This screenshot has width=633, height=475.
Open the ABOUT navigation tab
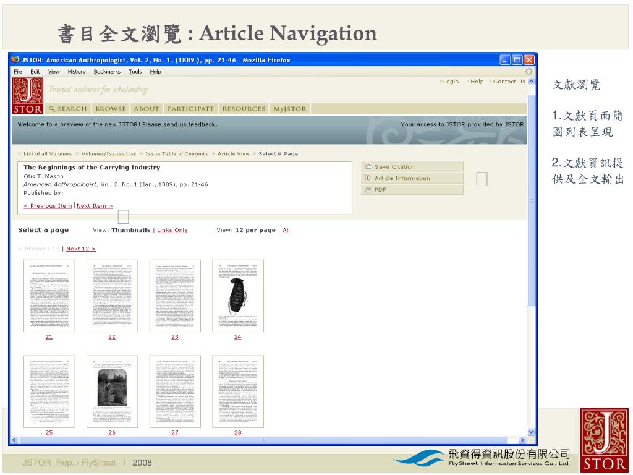point(147,109)
